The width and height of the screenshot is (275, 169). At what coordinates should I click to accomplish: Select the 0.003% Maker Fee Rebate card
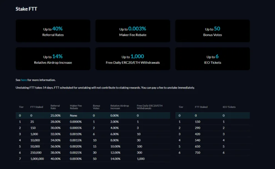pyautogui.click(x=133, y=31)
